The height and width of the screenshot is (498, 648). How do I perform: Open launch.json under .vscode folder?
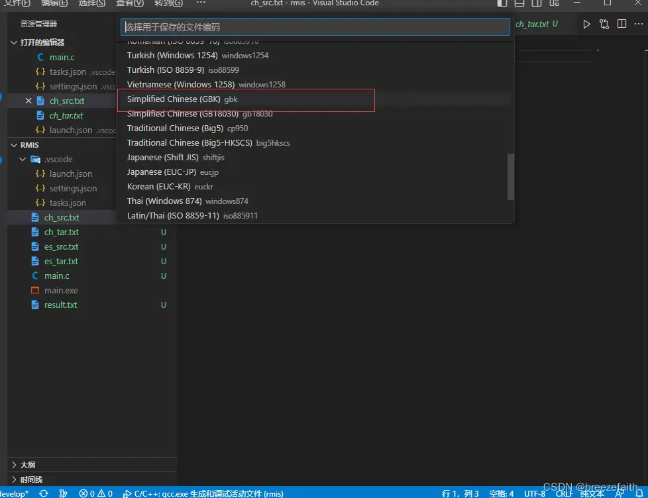(x=71, y=174)
